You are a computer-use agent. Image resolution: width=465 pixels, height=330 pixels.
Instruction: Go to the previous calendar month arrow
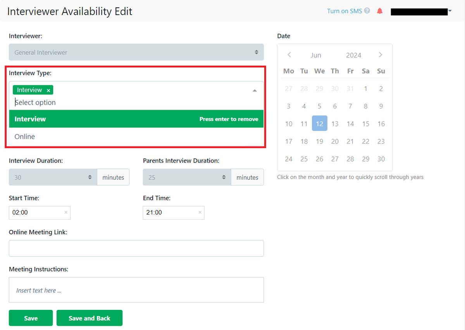[x=289, y=55]
